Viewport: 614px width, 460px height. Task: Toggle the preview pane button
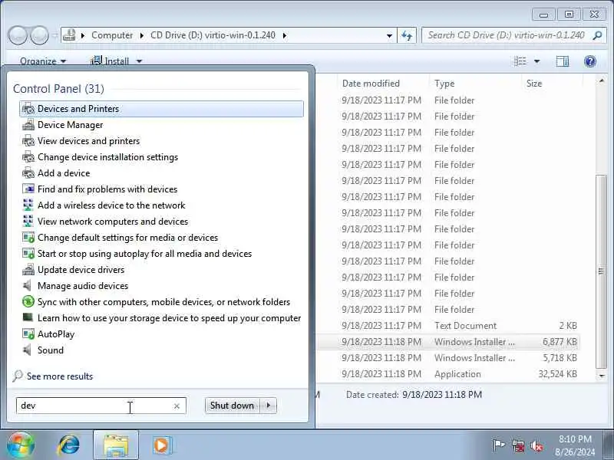click(563, 61)
